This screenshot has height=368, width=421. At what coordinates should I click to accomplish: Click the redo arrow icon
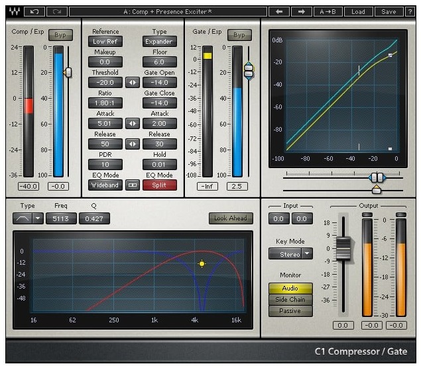pos(57,12)
